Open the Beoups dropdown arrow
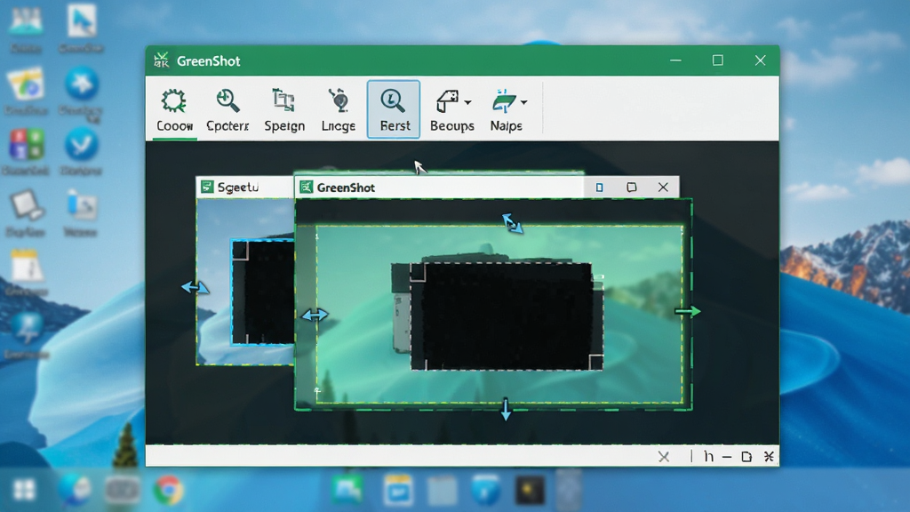The height and width of the screenshot is (512, 910). (x=467, y=102)
